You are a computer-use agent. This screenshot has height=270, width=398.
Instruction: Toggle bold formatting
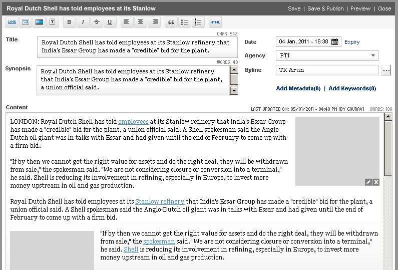coord(69,22)
